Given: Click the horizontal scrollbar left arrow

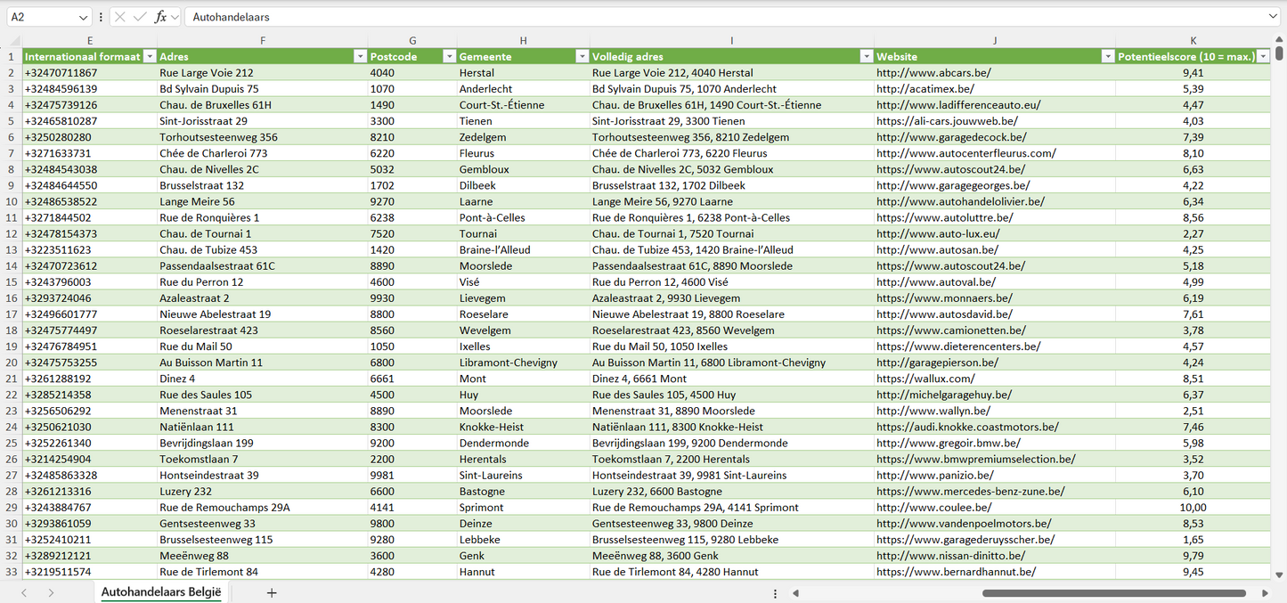Looking at the screenshot, I should pyautogui.click(x=795, y=593).
